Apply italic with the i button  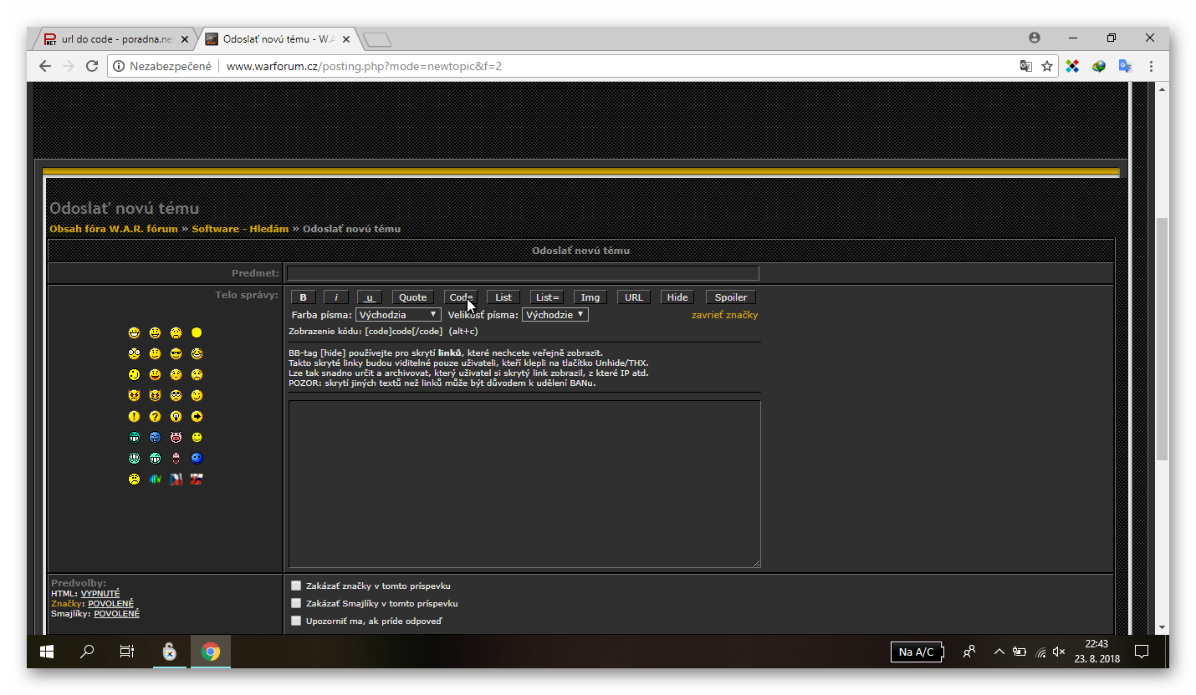(x=336, y=297)
